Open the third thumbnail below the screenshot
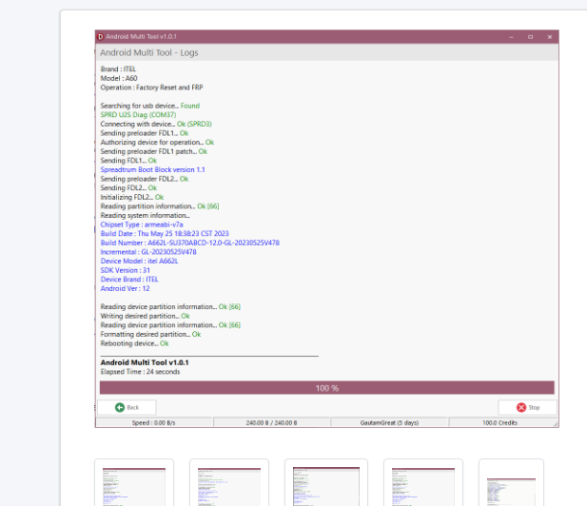 [326, 482]
